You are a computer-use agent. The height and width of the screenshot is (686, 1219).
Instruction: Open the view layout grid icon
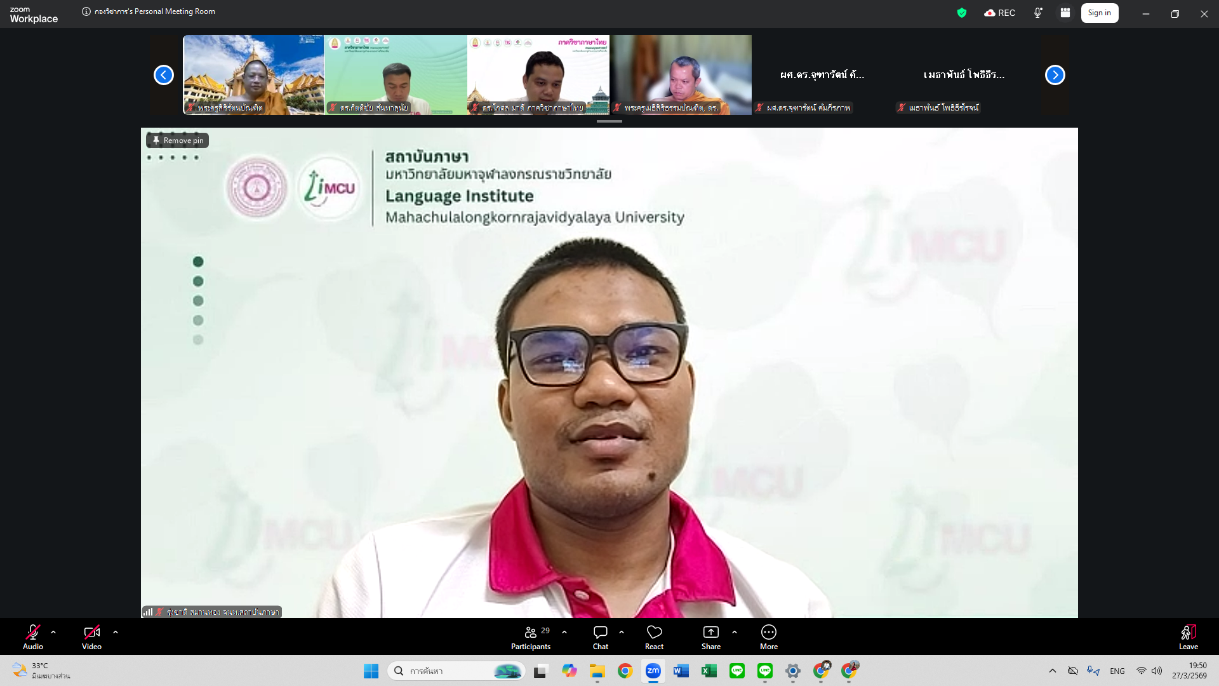[x=1065, y=13]
